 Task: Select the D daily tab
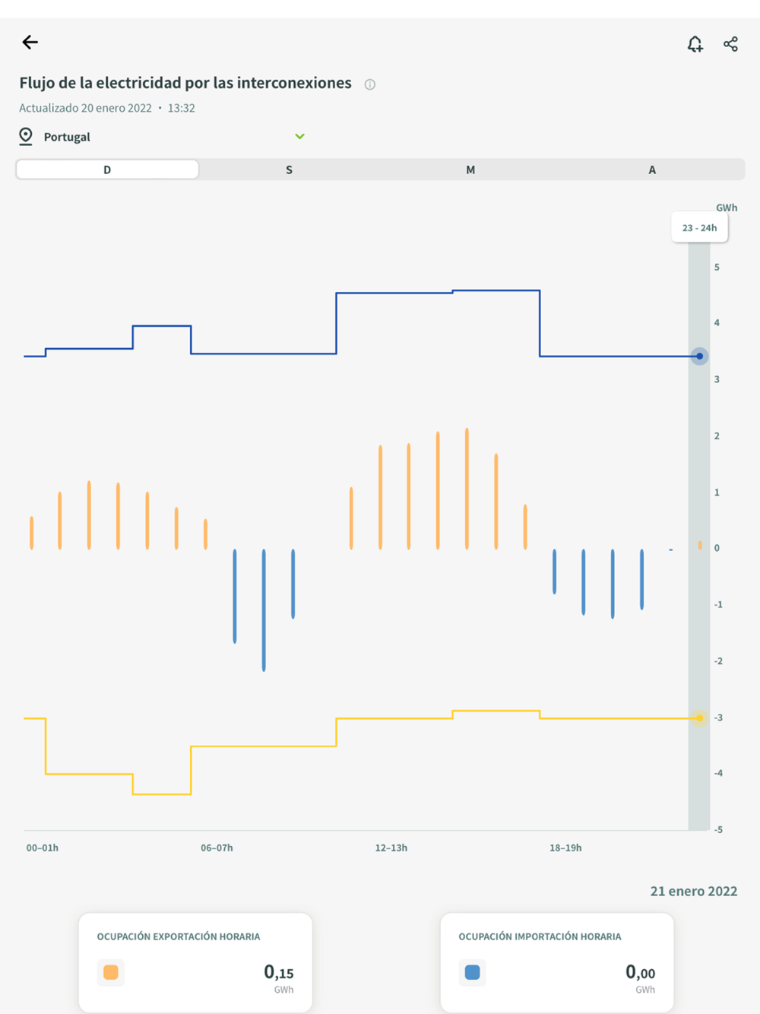[x=107, y=170]
